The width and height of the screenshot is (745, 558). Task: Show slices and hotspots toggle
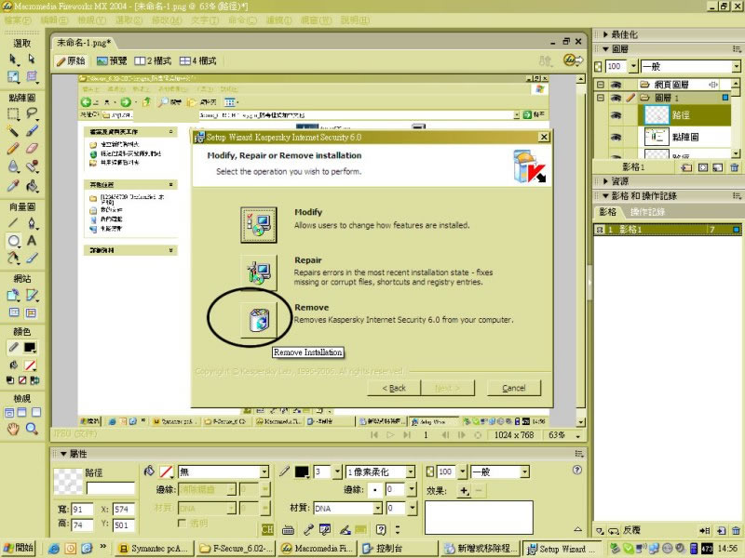(31, 312)
